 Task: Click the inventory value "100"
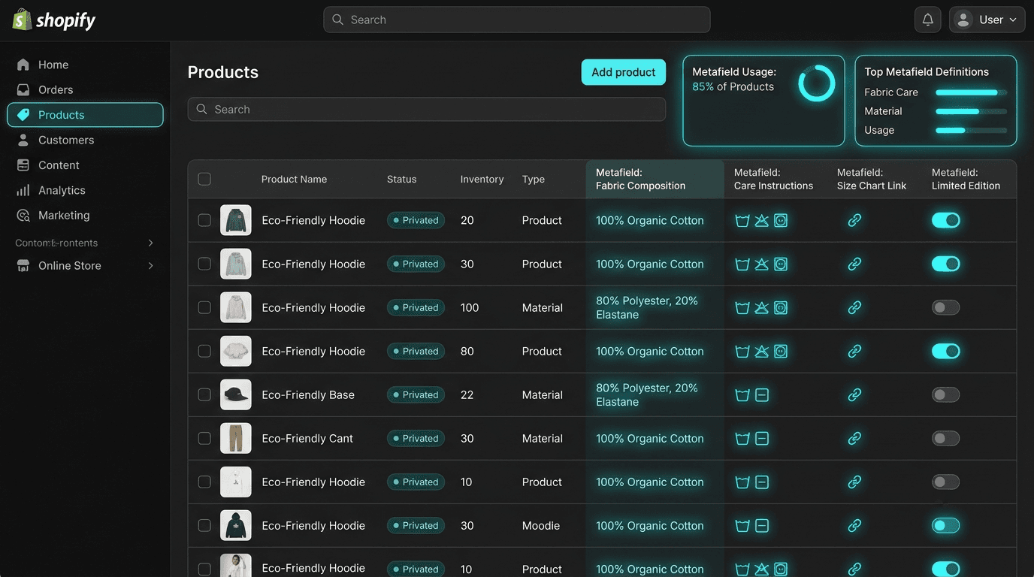coord(470,307)
